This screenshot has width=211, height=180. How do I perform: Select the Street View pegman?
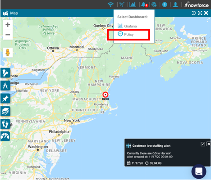[x=8, y=53]
